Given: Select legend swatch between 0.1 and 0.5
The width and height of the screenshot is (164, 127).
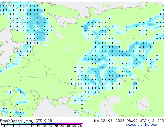Looking at the screenshot, I should [x=4, y=124].
